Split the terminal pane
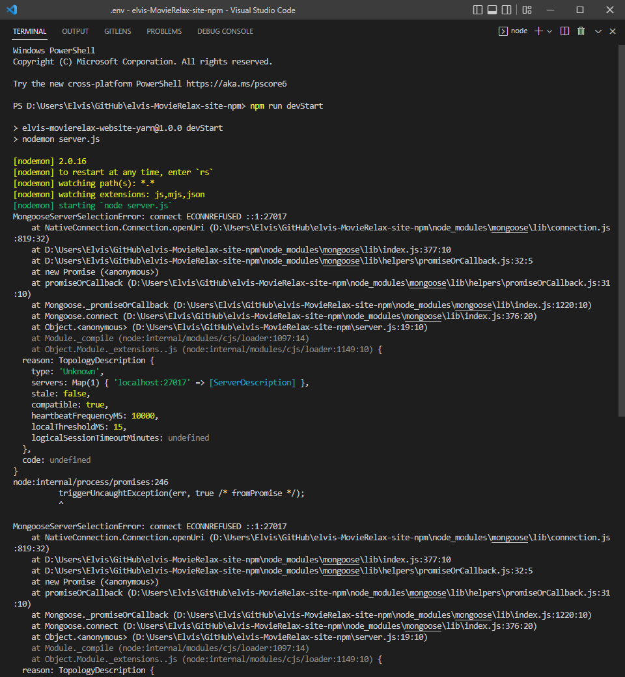625x677 pixels. pyautogui.click(x=564, y=31)
